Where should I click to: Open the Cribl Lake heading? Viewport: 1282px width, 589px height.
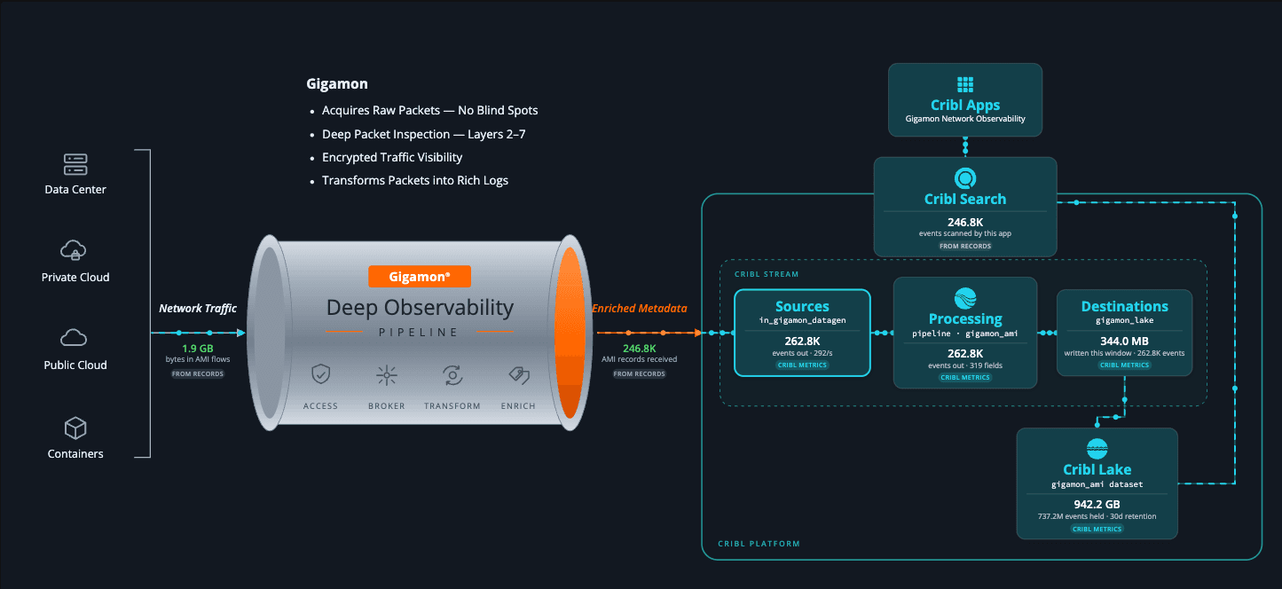tap(1097, 469)
